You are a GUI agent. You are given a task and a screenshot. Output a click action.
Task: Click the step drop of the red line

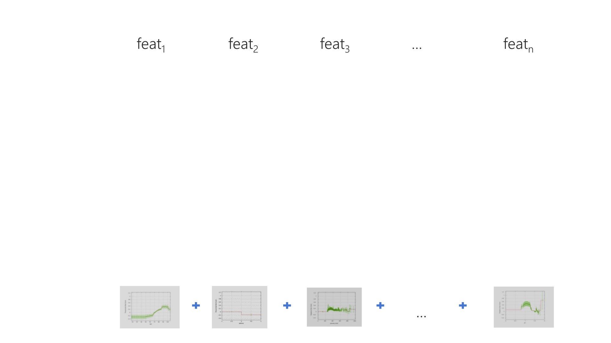tap(241, 313)
